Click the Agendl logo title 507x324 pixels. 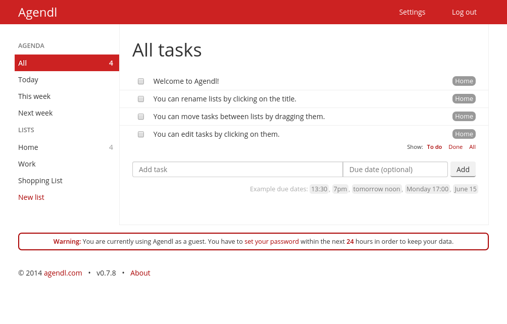[38, 12]
